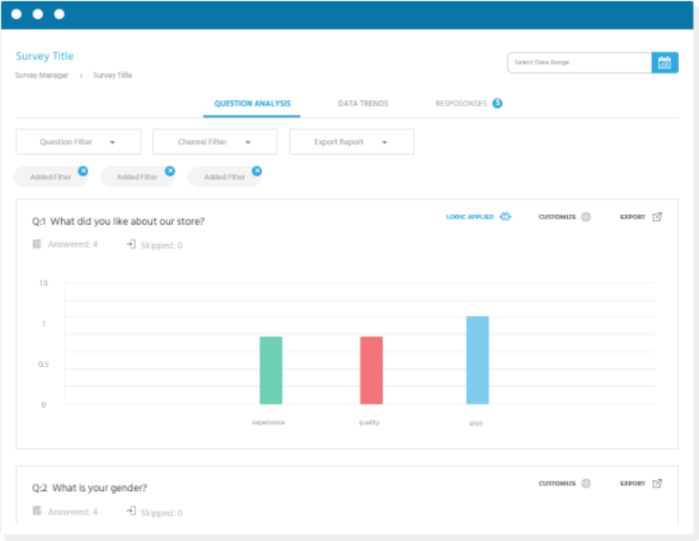Toggle Customize circle in Q2 panel
This screenshot has width=699, height=541.
[x=586, y=484]
